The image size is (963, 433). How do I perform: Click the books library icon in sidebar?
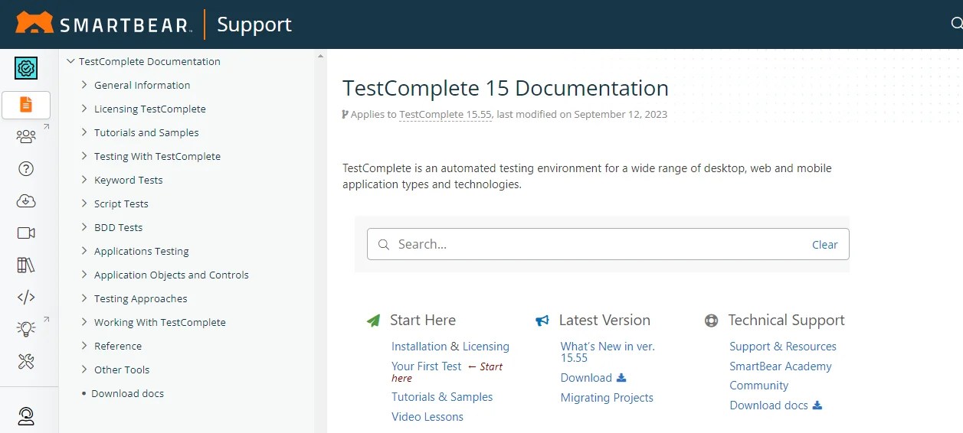click(x=26, y=265)
